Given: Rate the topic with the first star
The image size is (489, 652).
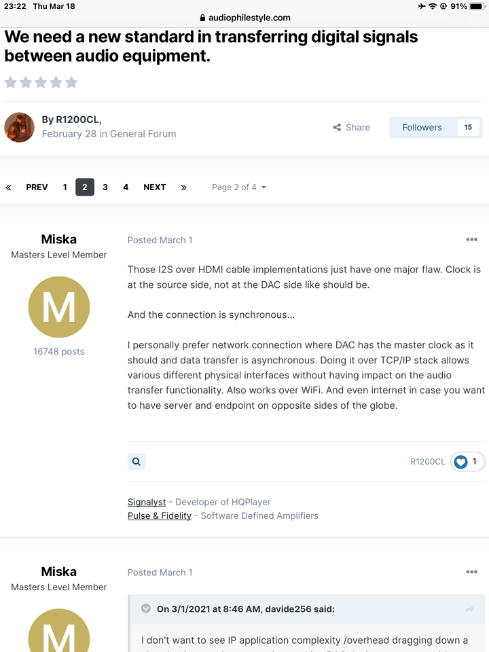Looking at the screenshot, I should pos(11,82).
